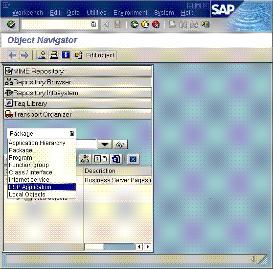Open the Utilities menu
This screenshot has width=273, height=269.
click(96, 13)
